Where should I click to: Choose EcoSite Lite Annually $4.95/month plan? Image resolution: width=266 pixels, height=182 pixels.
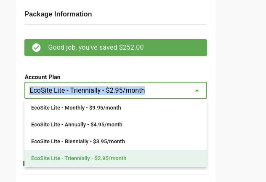tap(115, 125)
